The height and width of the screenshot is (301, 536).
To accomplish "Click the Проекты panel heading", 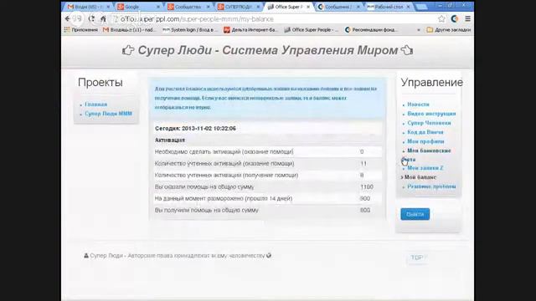I will pos(100,82).
